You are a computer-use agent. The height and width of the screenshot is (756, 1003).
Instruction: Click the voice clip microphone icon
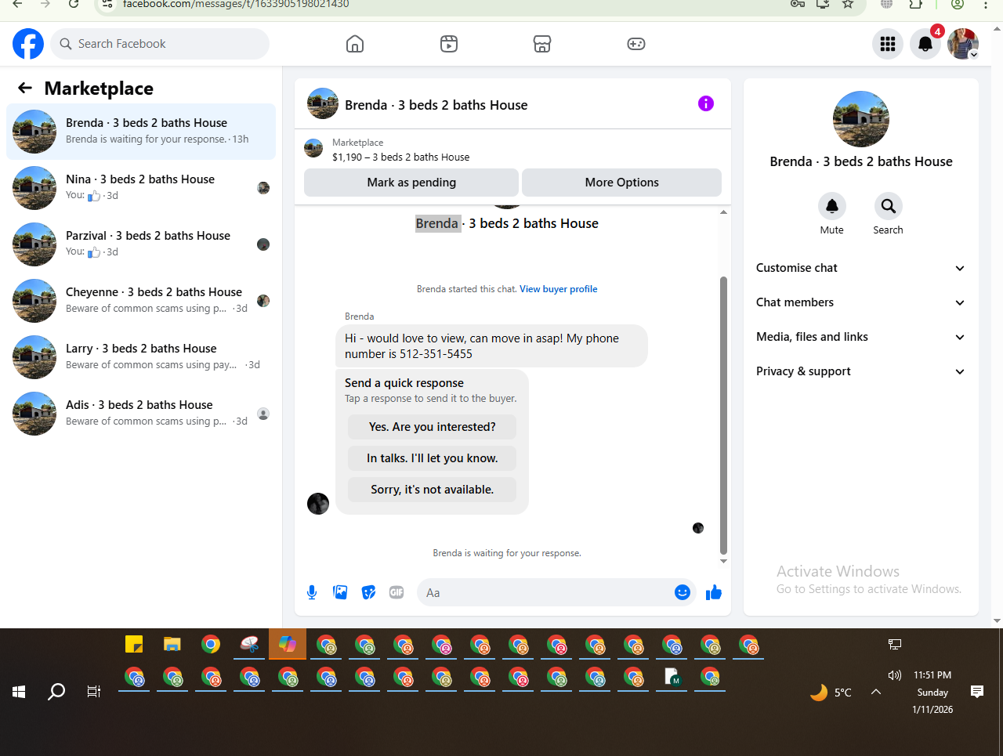point(312,592)
